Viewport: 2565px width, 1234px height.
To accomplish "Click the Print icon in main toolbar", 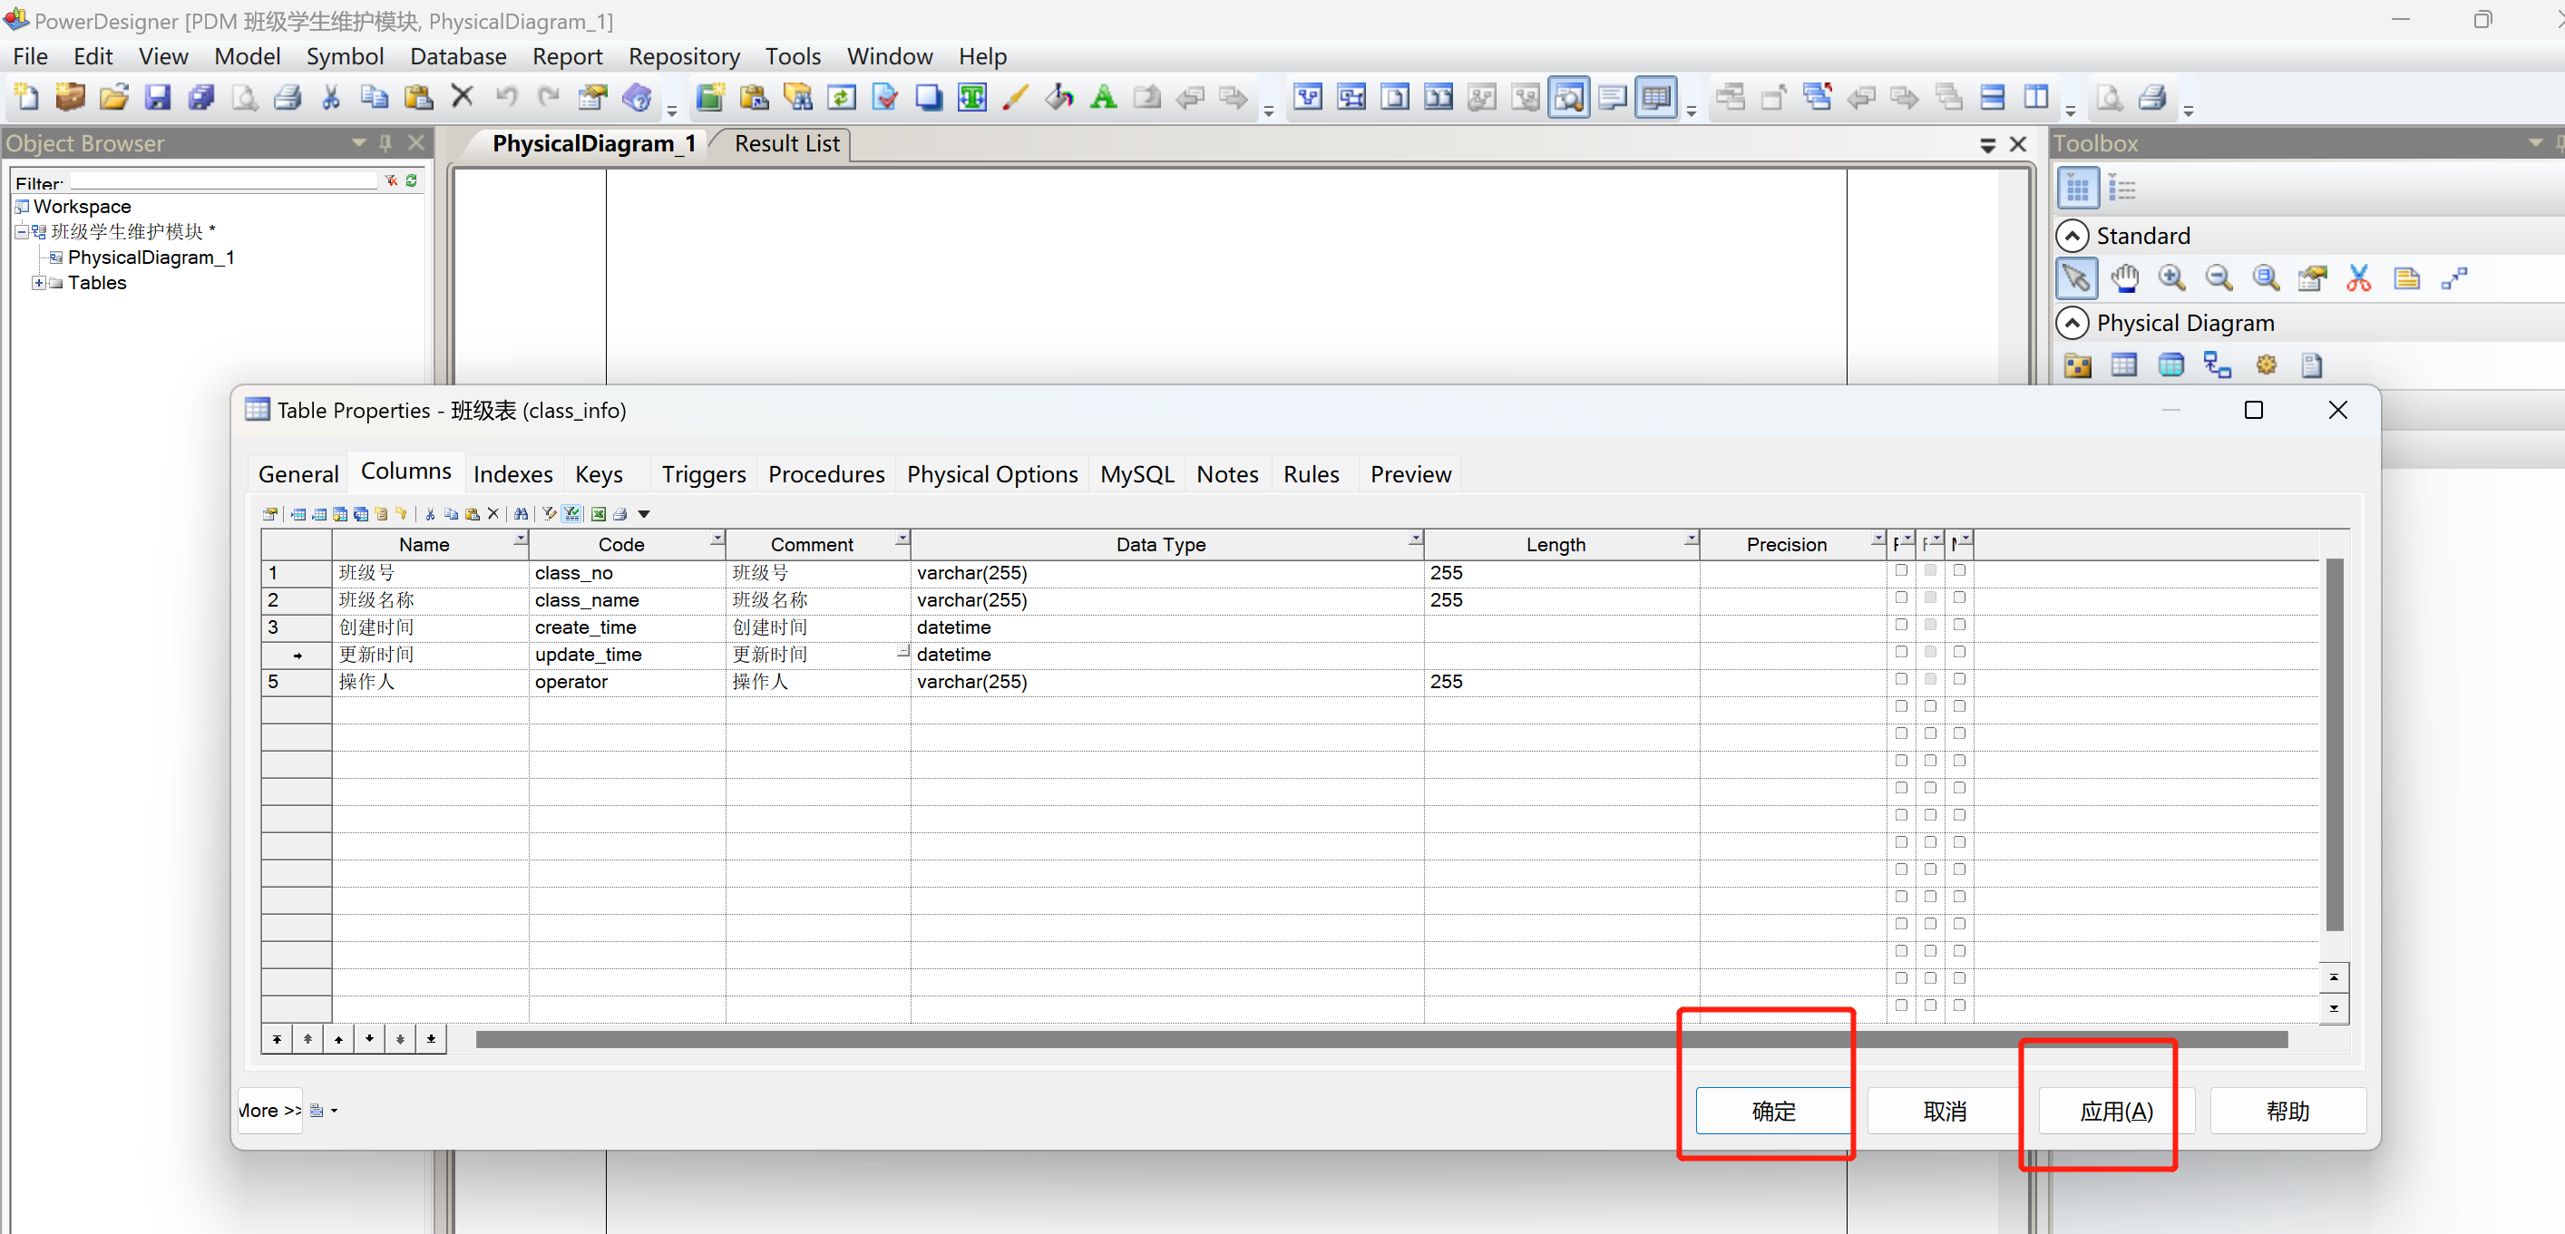I will [x=288, y=98].
